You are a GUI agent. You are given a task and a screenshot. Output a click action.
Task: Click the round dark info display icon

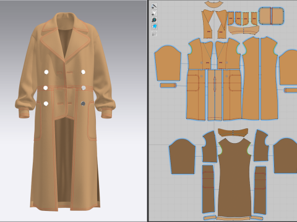[x=154, y=20]
